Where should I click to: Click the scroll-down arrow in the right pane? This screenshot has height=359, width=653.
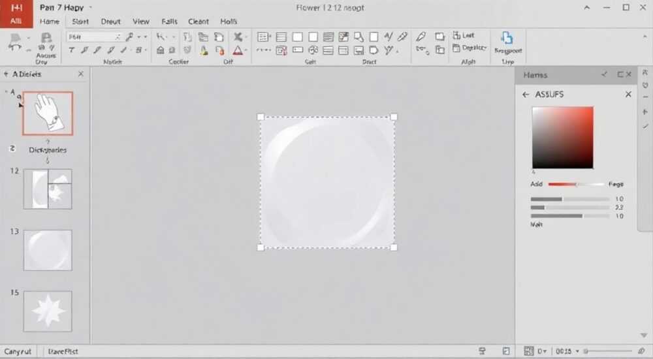coord(643,336)
